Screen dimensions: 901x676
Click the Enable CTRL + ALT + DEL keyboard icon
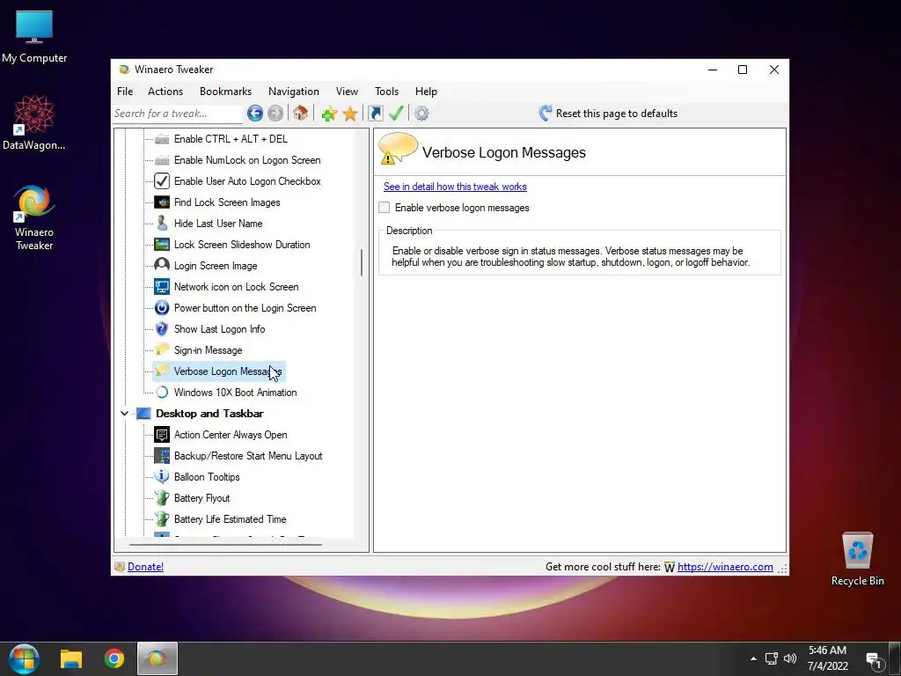pyautogui.click(x=162, y=139)
